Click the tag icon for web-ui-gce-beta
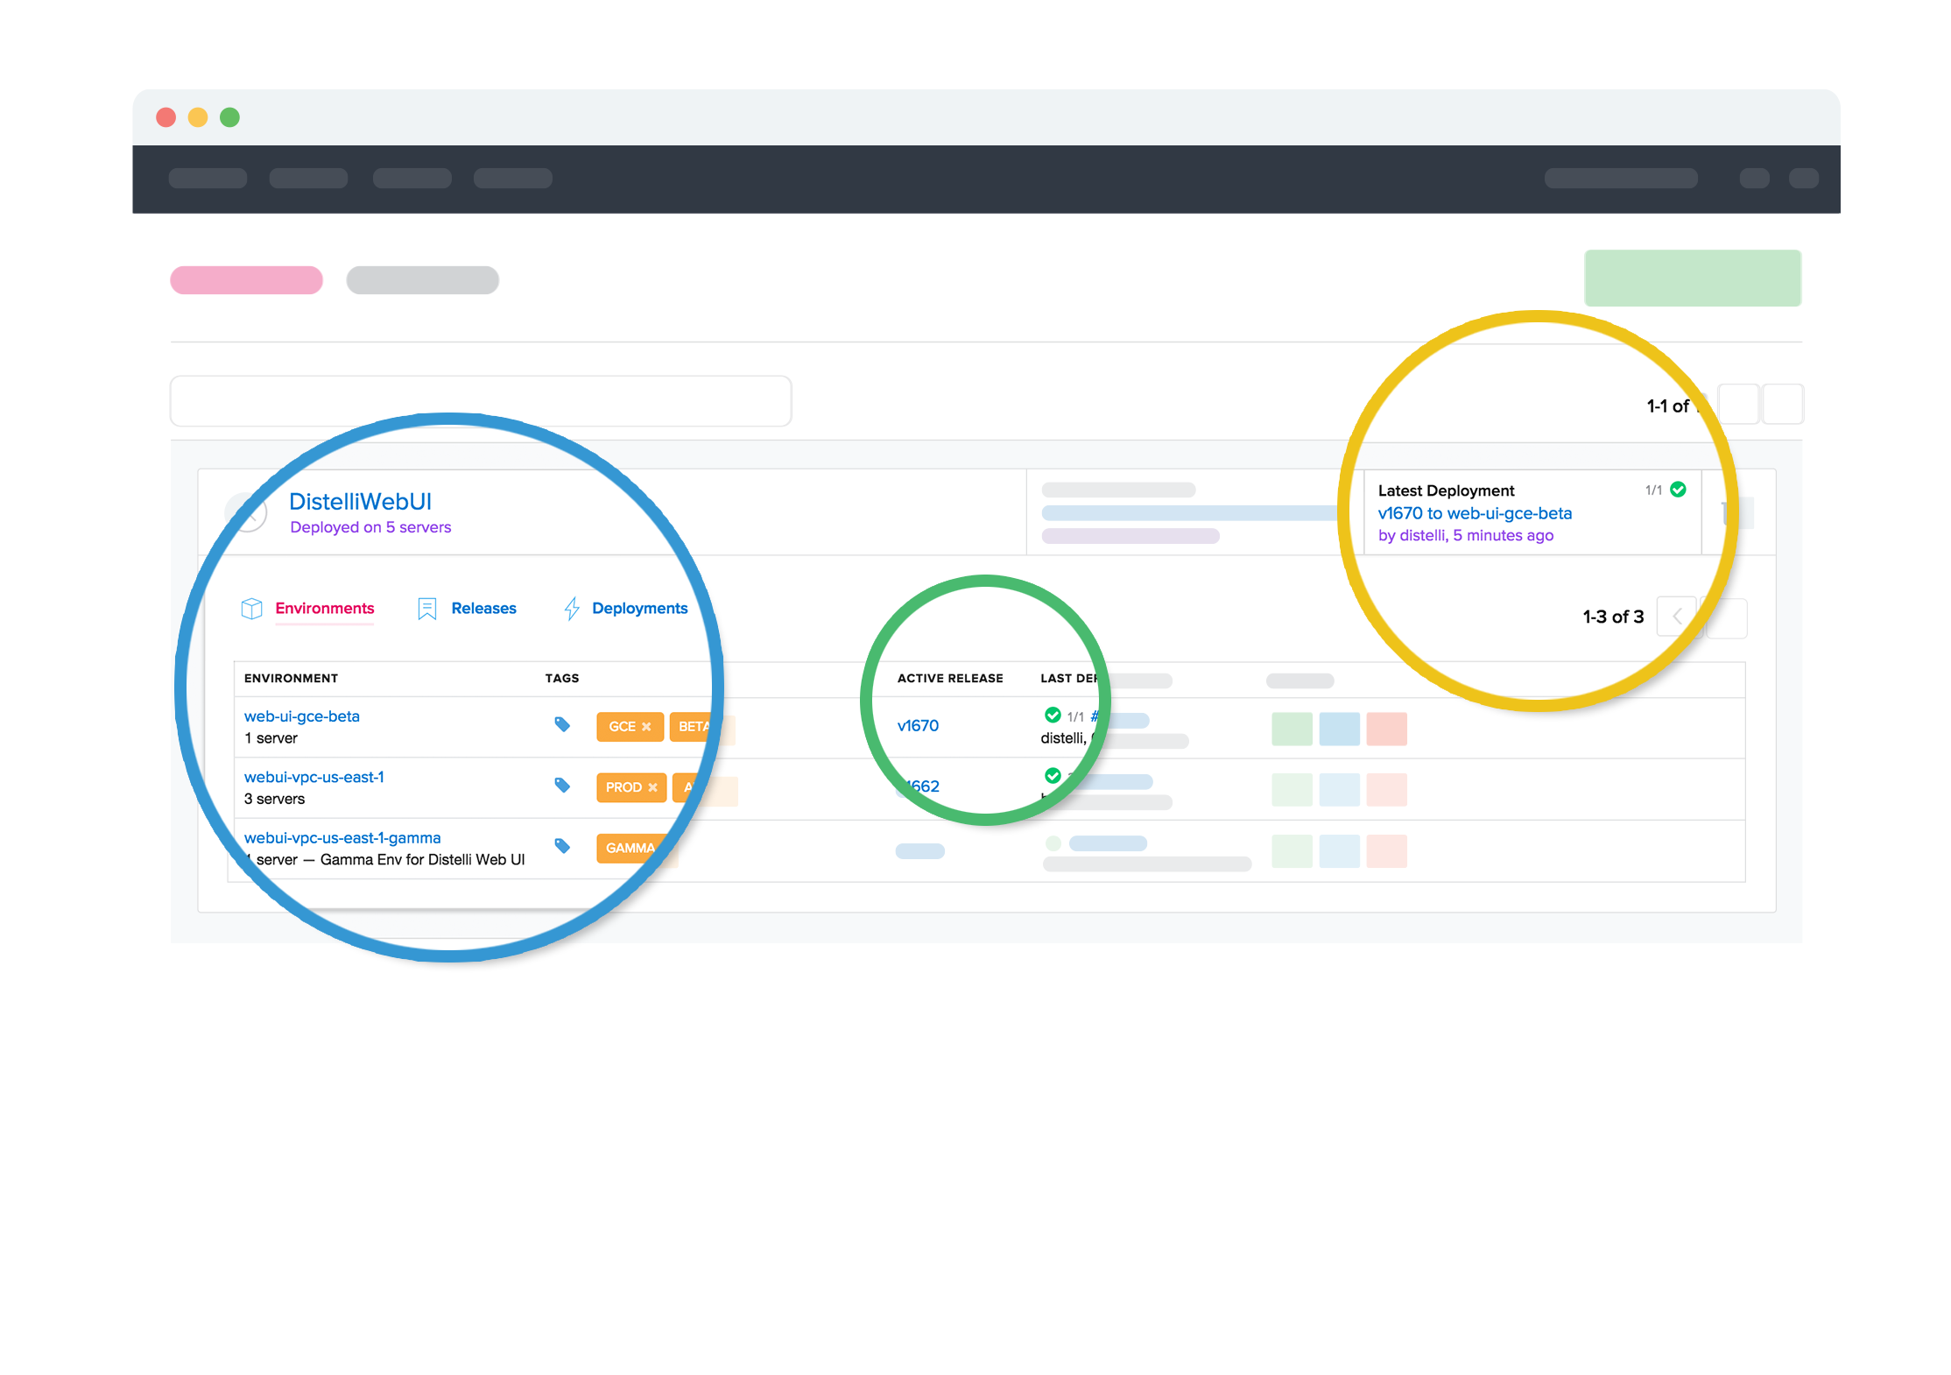Viewport: 1951px width, 1375px height. click(562, 724)
